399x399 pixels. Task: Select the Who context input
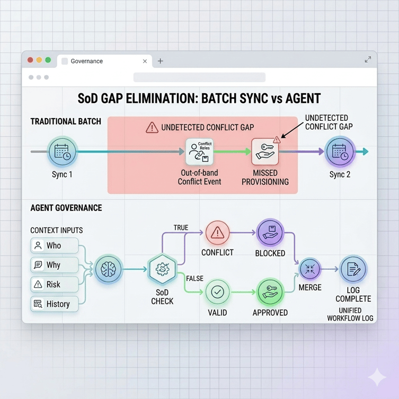point(55,245)
